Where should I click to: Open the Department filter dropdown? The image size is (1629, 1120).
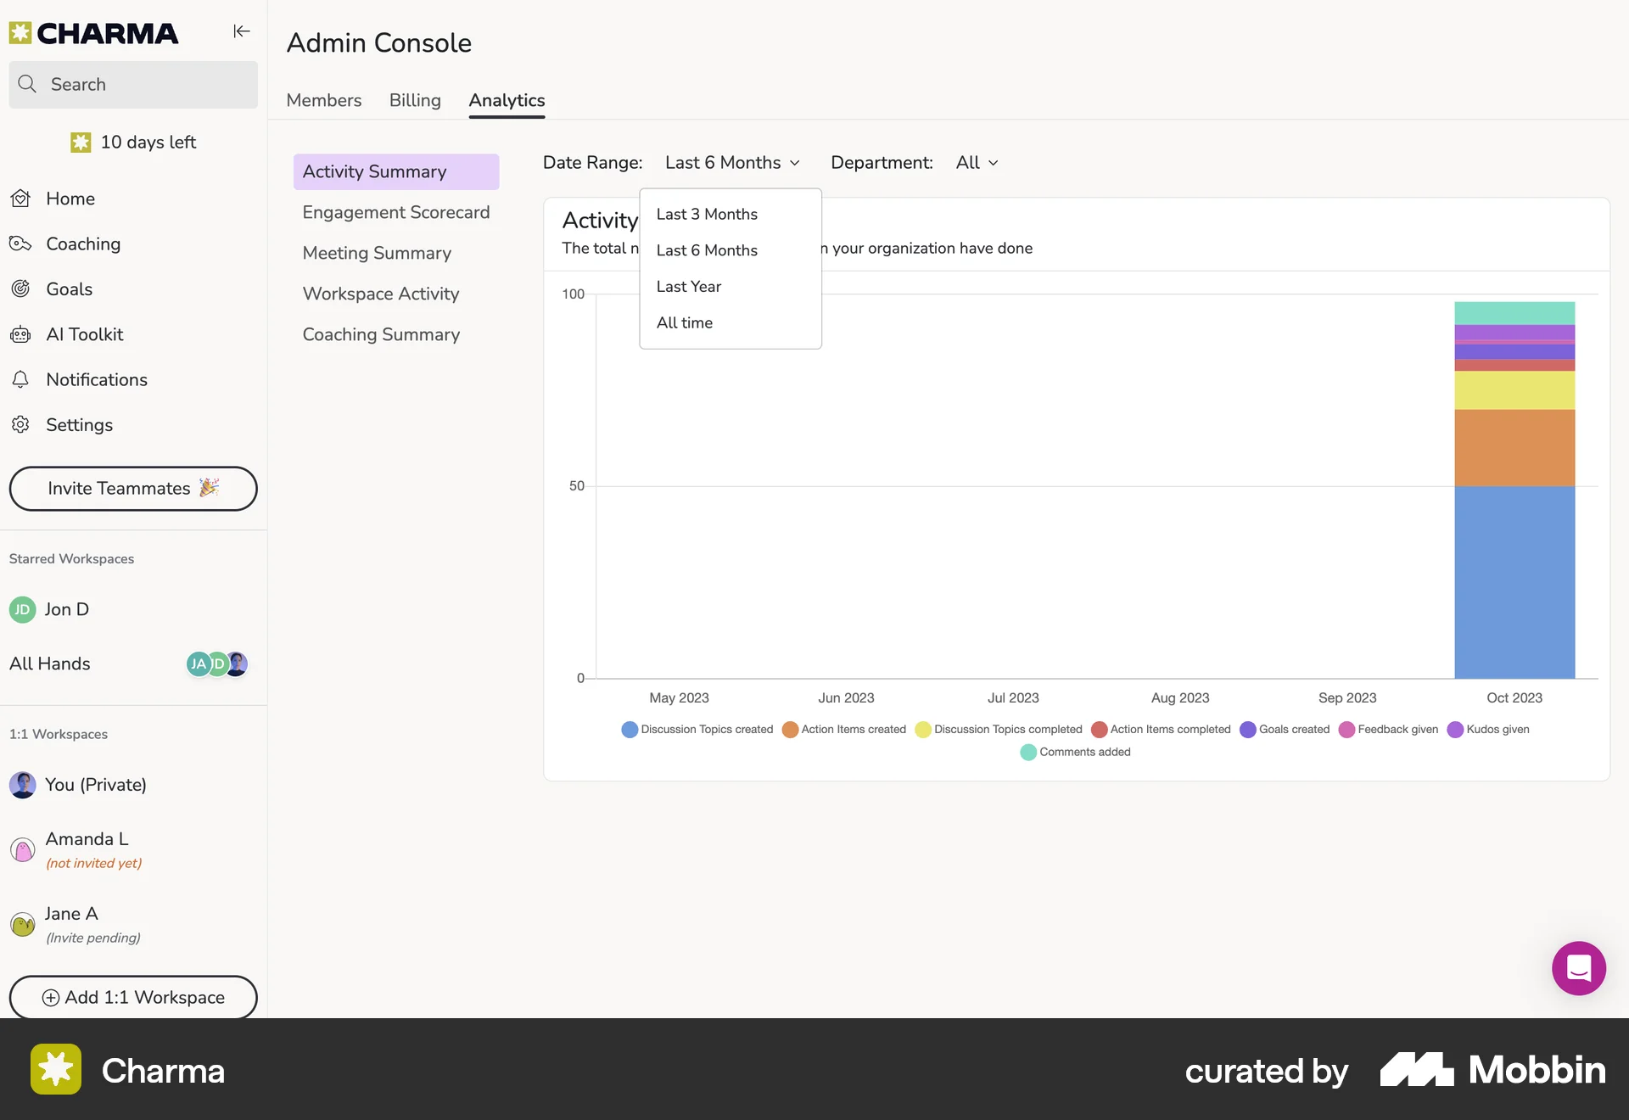(976, 162)
